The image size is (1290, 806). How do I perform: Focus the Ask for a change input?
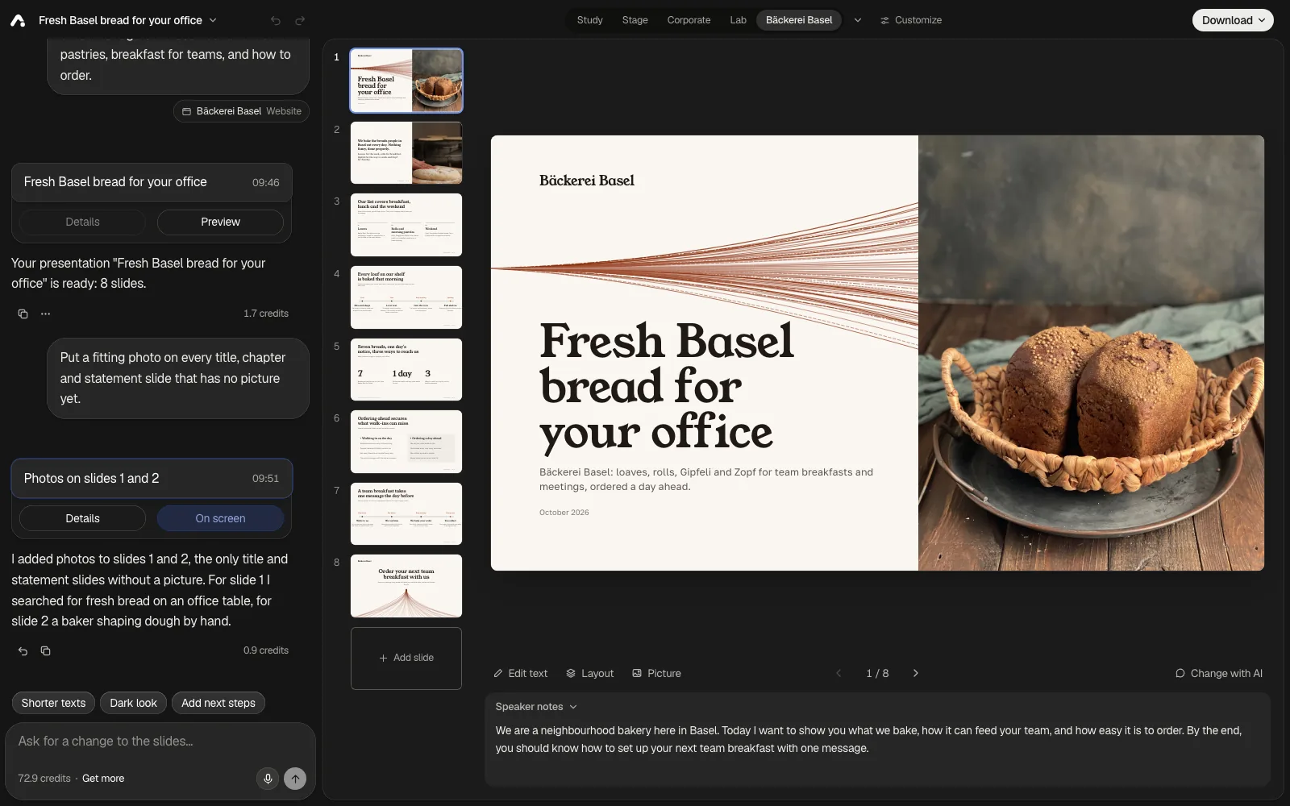160,742
